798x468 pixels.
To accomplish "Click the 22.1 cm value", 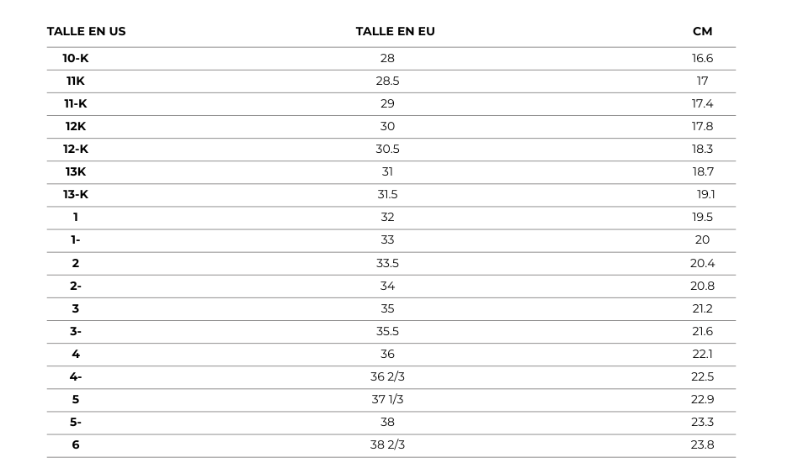I will 702,355.
